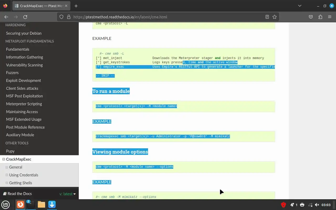Viewport: 336px width, 210px height.
Task: Go back to the previous page
Action: point(6,17)
